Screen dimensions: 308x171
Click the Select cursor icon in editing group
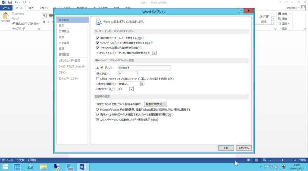[280, 24]
